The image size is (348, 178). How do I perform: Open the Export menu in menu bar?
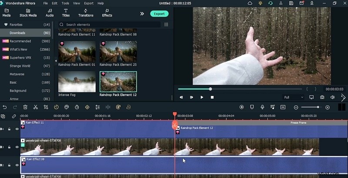(89, 3)
